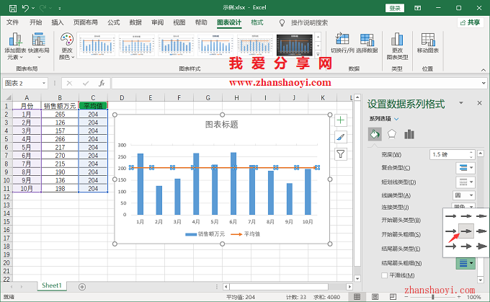Open format pane options arrow
490x302 pixels.
tap(461, 103)
